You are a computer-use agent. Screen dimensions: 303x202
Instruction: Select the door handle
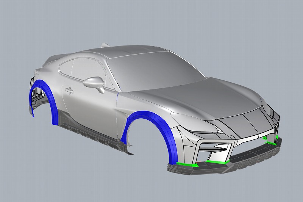tap(69, 91)
